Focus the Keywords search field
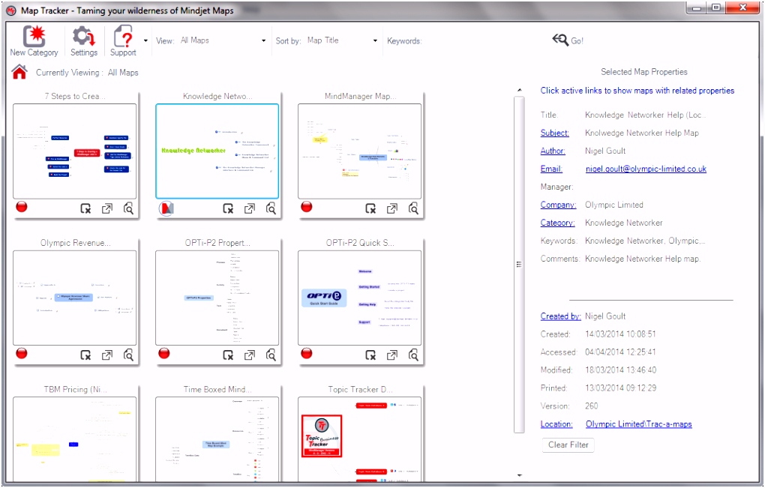The width and height of the screenshot is (765, 488). coord(484,41)
